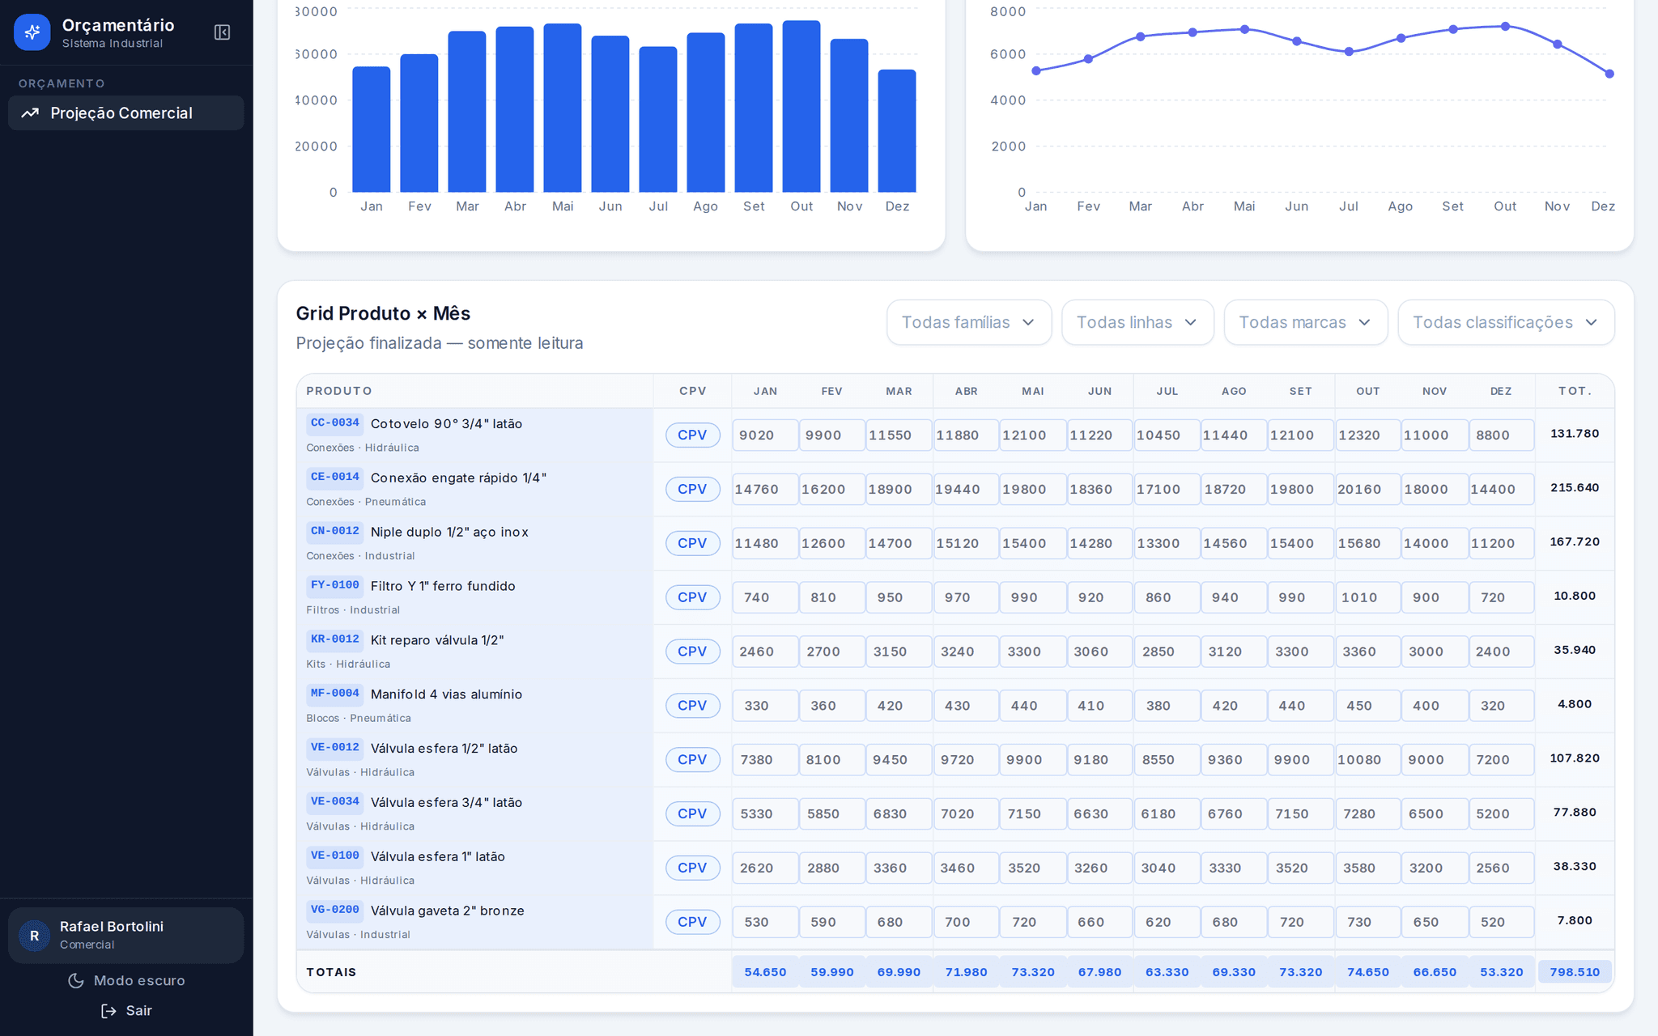Click the Orçamentário sparkle logo icon
Viewport: 1658px width, 1036px height.
[32, 32]
